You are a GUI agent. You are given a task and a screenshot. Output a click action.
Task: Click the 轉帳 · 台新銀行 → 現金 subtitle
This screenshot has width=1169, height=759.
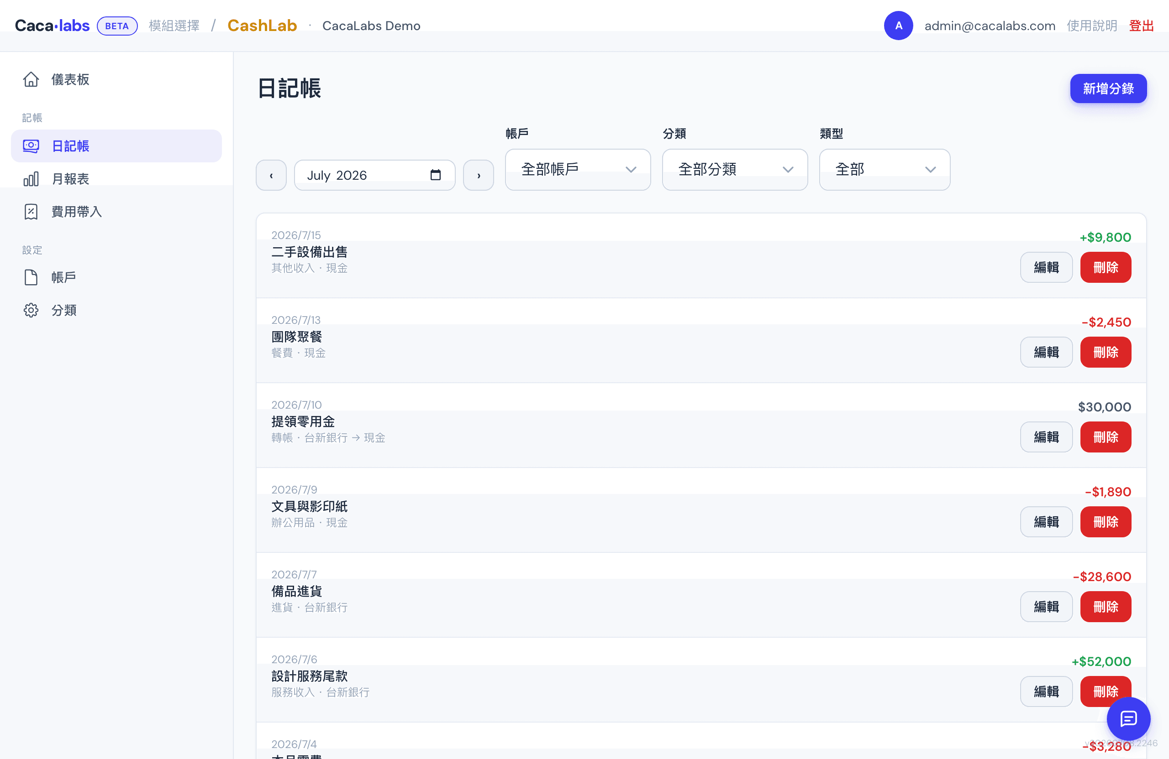tap(328, 438)
